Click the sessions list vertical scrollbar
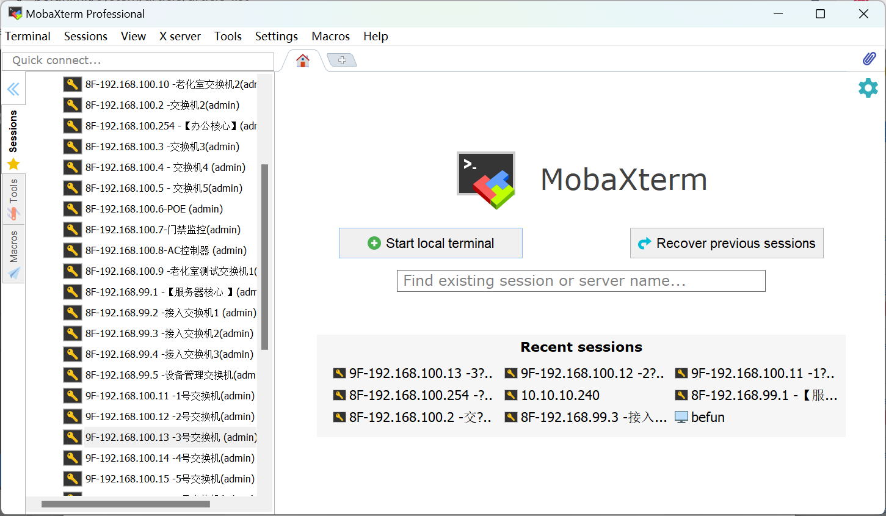 (265, 256)
